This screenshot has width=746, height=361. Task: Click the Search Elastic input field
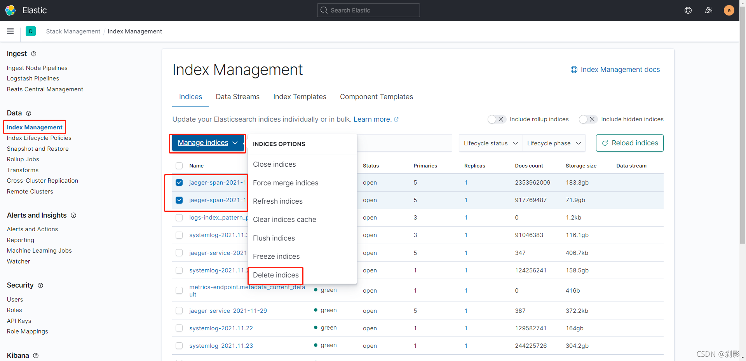coord(368,10)
